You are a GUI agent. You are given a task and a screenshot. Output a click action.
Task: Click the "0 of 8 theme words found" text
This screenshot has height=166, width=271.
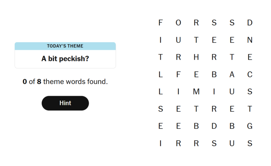pos(65,82)
